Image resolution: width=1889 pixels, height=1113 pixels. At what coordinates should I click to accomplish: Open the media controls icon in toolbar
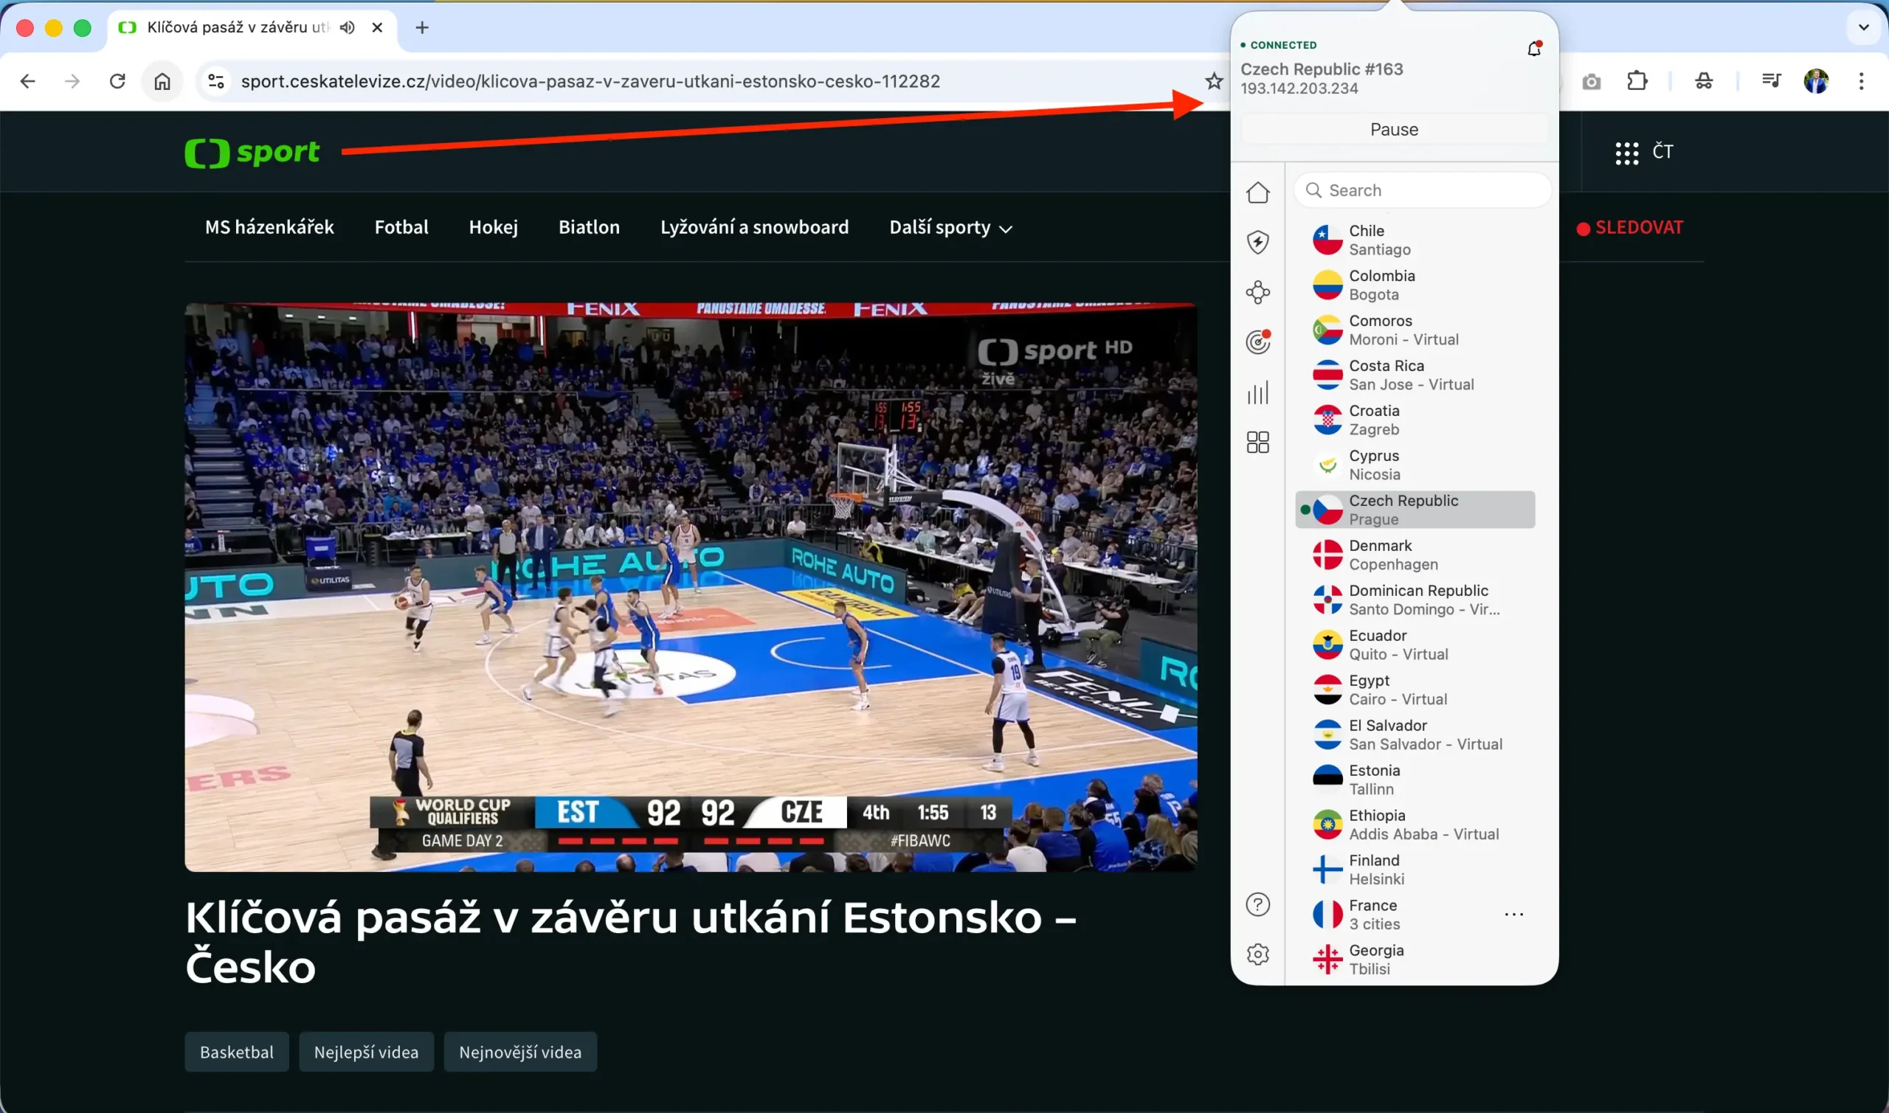pos(1771,81)
